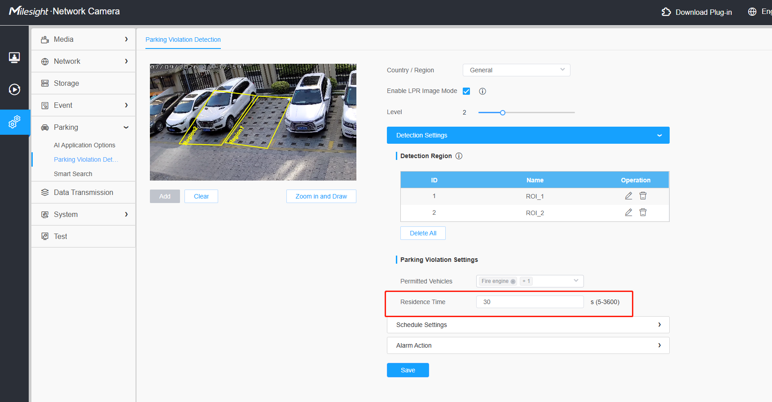
Task: Open the Storage menu item
Action: [83, 83]
